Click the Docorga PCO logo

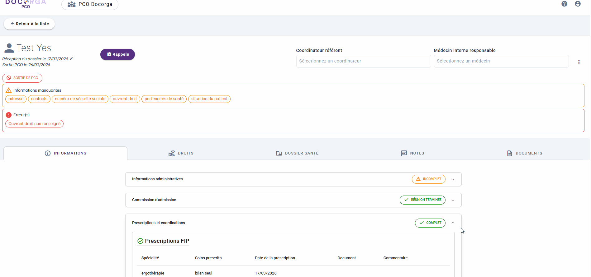(26, 4)
